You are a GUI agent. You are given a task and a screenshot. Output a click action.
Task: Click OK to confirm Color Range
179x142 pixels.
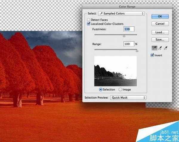(160, 16)
